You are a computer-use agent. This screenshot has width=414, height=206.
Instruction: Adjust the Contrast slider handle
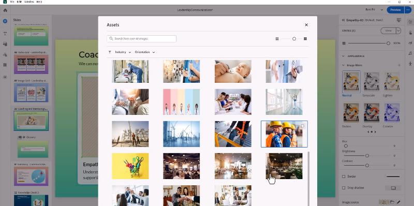[x=367, y=165]
